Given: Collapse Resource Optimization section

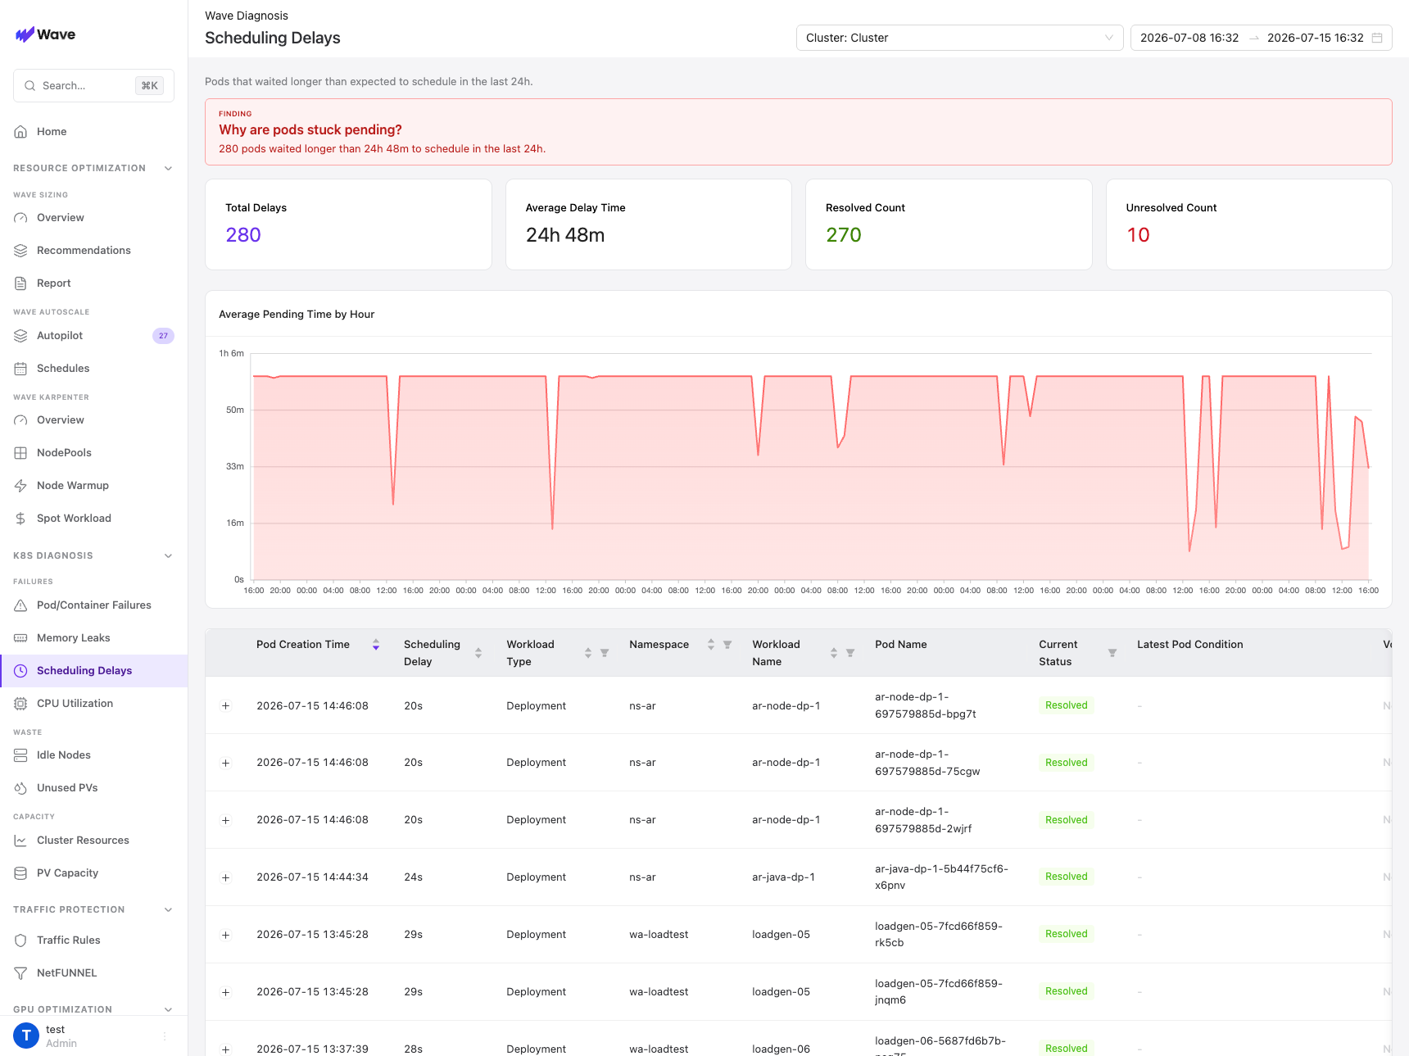Looking at the screenshot, I should (169, 169).
